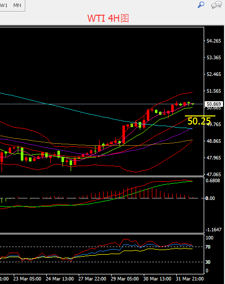Click the 48.865 price axis value

click(x=214, y=141)
